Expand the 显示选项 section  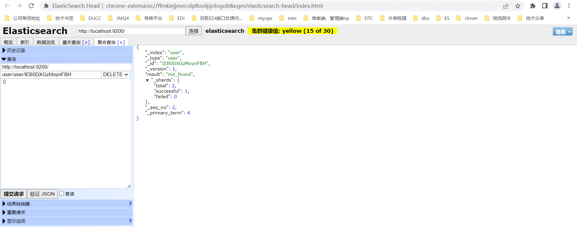pos(66,221)
